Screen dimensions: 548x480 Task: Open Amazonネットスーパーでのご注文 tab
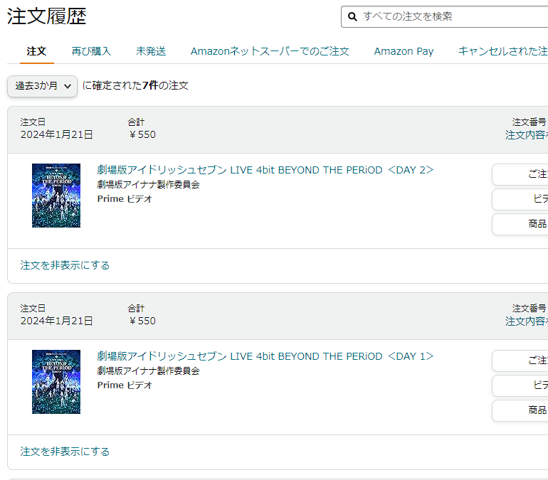tap(270, 51)
